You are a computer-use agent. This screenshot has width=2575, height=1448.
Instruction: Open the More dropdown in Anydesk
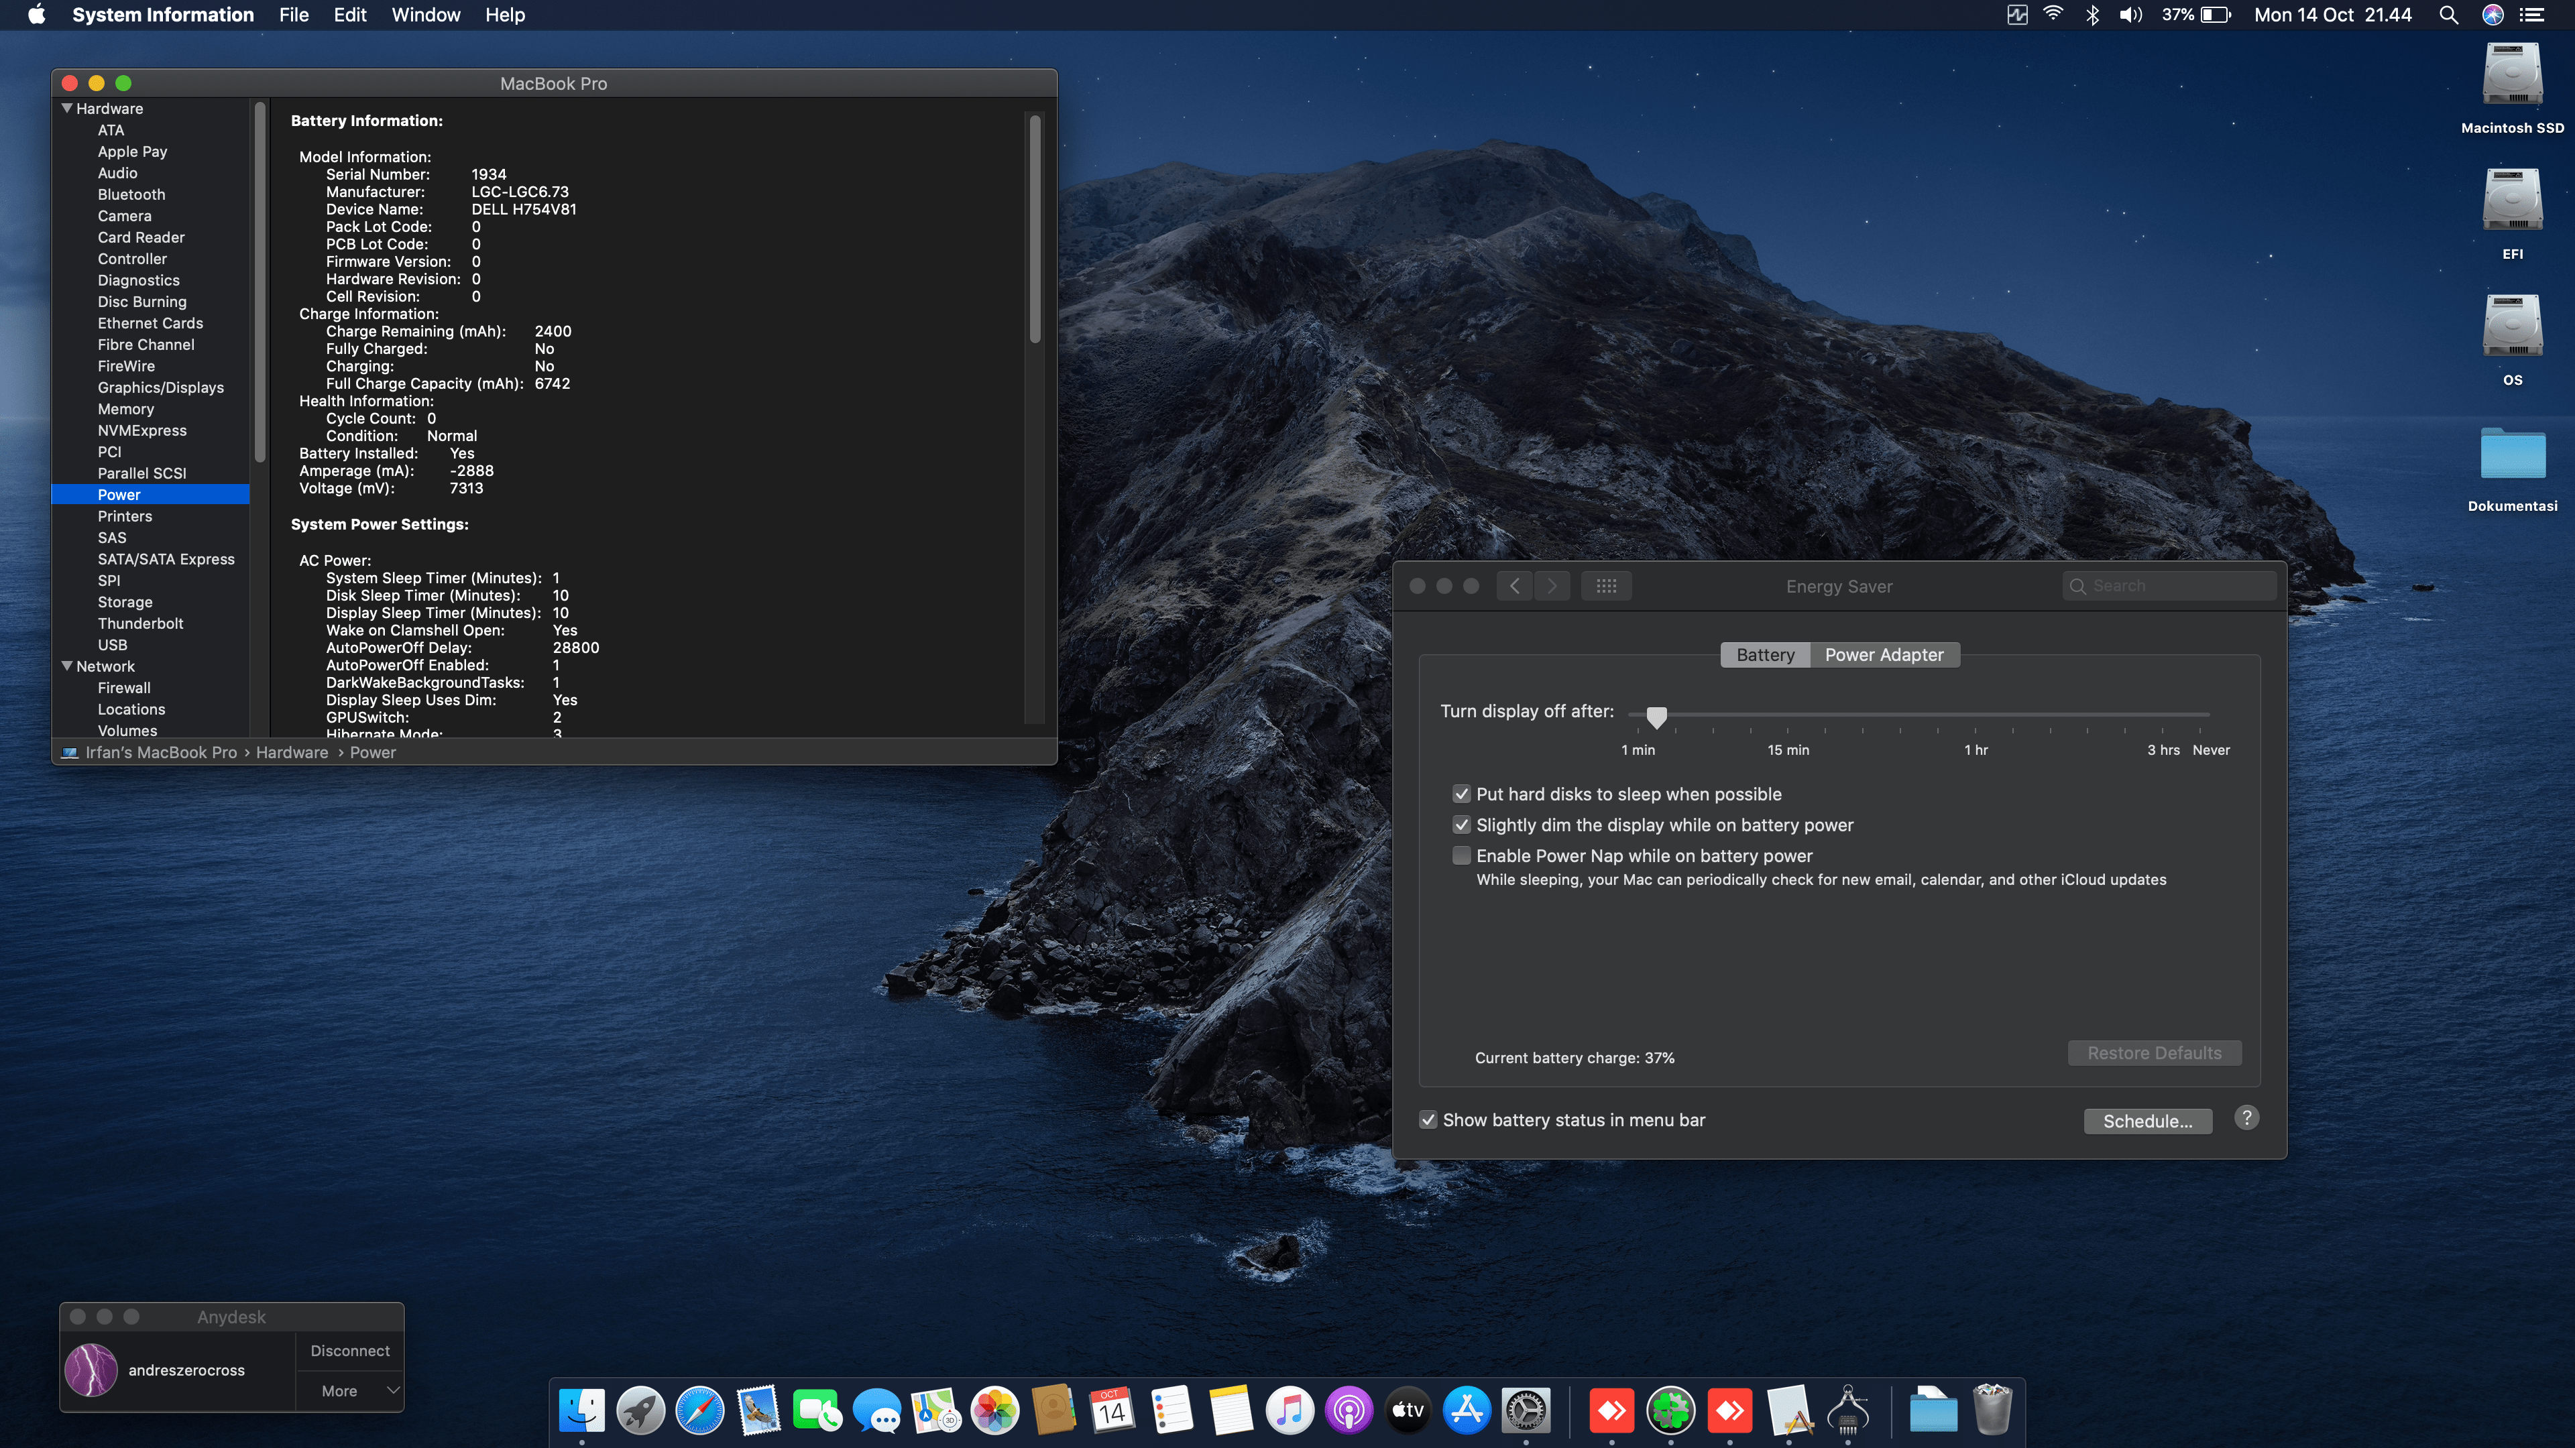point(349,1390)
